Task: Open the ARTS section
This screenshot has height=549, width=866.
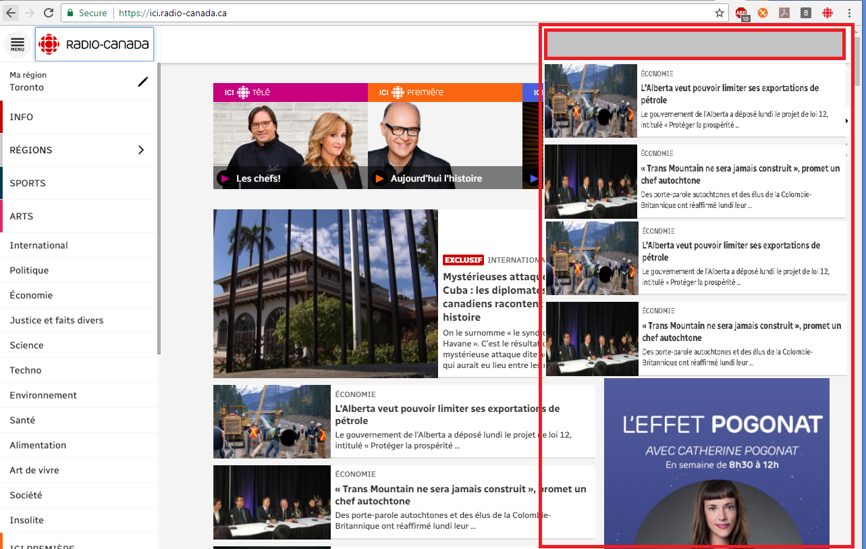Action: 22,216
